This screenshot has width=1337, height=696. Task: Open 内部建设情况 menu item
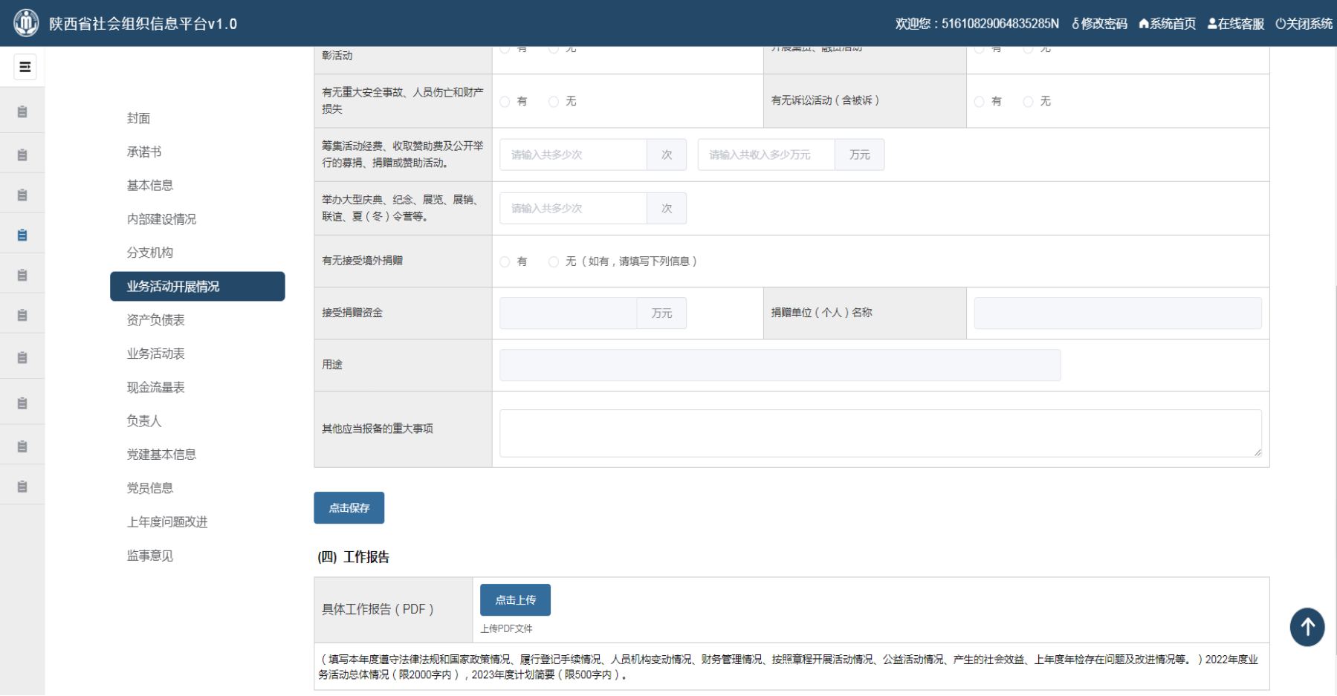coord(161,219)
